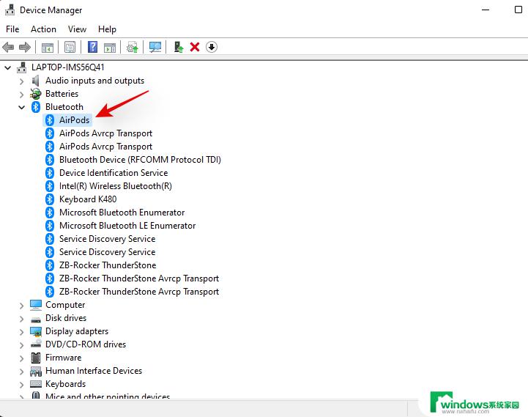Viewport: 528px width, 417px height.
Task: Click the Disk drives category icon
Action: (x=36, y=319)
